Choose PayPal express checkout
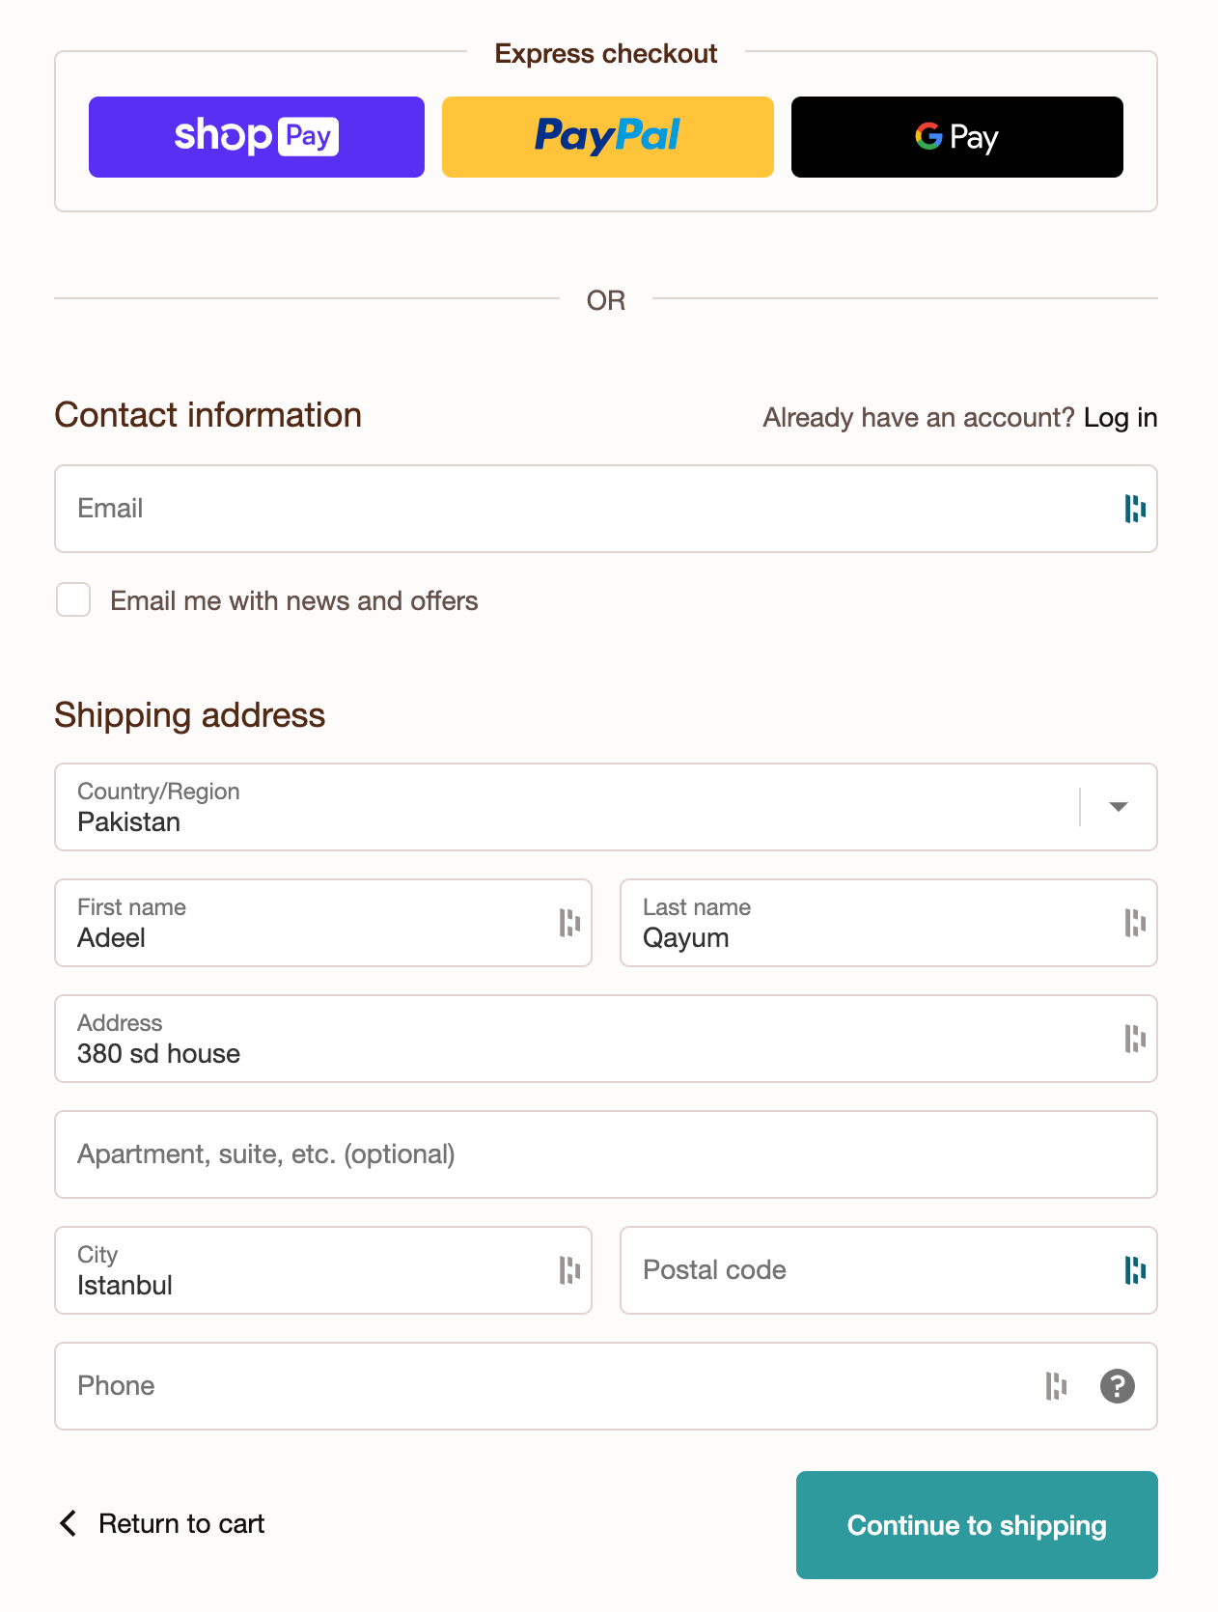 608,137
